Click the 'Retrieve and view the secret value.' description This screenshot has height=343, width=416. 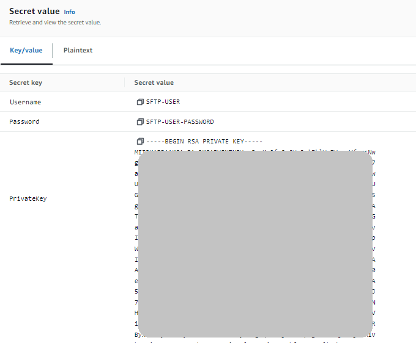pyautogui.click(x=55, y=23)
